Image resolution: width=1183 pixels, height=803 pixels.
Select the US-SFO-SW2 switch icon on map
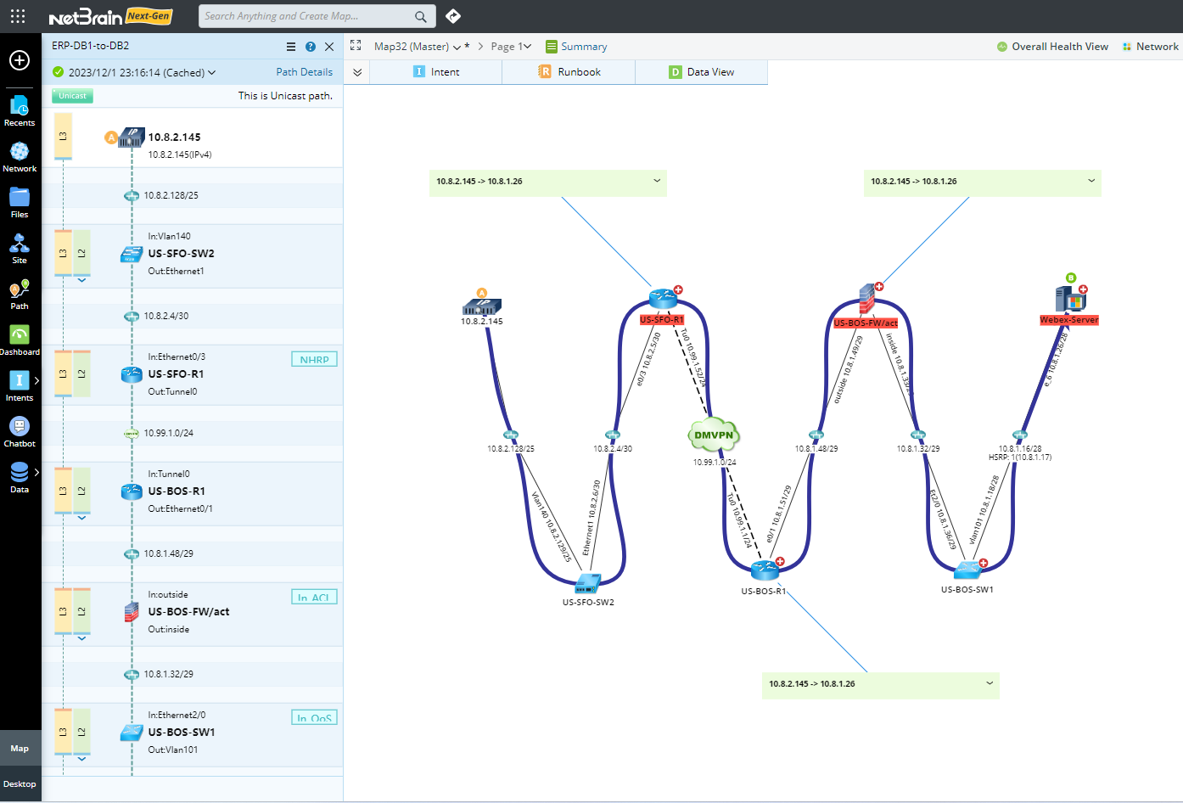587,584
